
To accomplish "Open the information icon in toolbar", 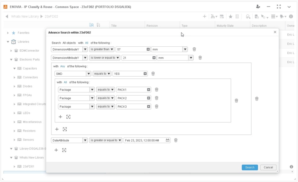I will pos(291,16).
